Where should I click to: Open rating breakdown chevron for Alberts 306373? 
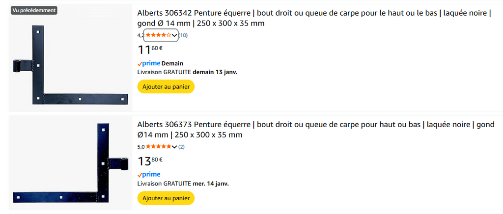tap(174, 147)
